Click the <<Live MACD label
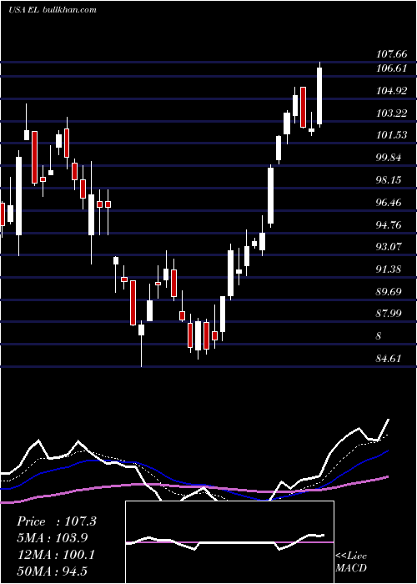The width and height of the screenshot is (417, 584). 351,562
